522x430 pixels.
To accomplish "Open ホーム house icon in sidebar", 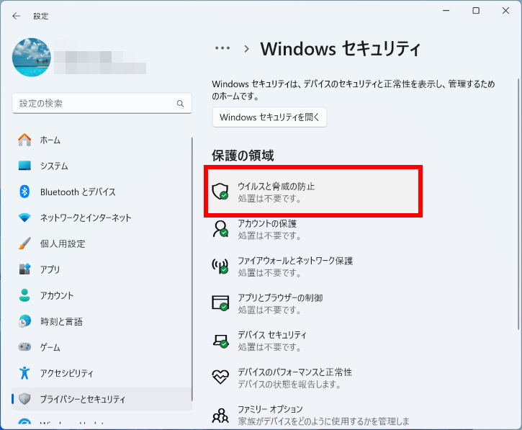I will click(24, 140).
